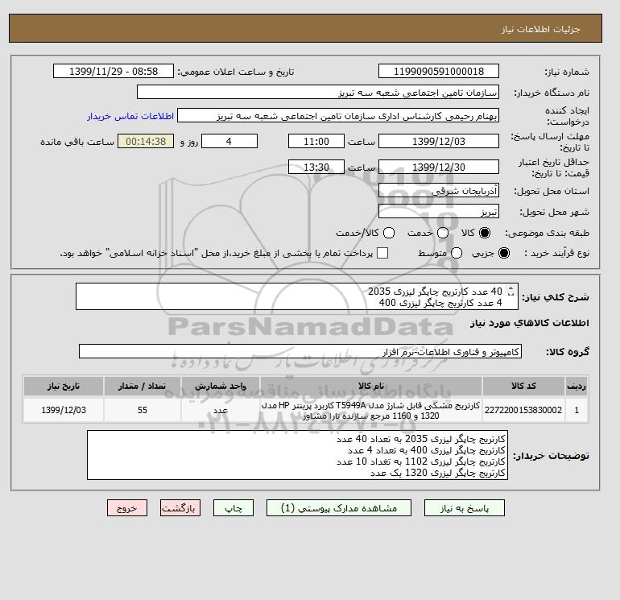
Task: Click the price validity date 1399/12/30 field
Action: 439,167
